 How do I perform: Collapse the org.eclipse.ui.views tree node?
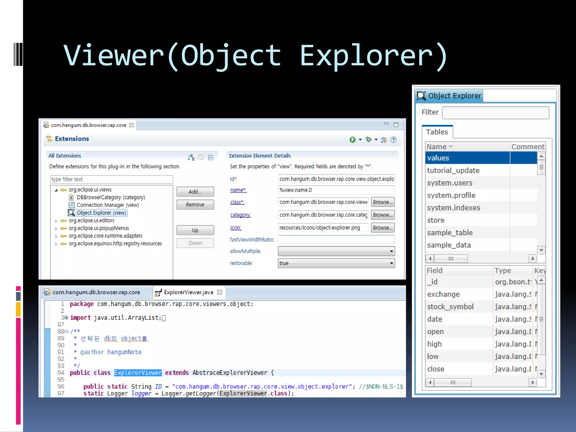(56, 190)
